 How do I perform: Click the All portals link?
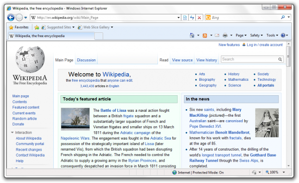(266, 85)
